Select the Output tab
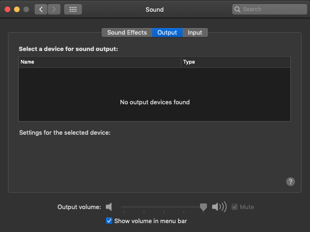The width and height of the screenshot is (310, 232). (x=167, y=32)
